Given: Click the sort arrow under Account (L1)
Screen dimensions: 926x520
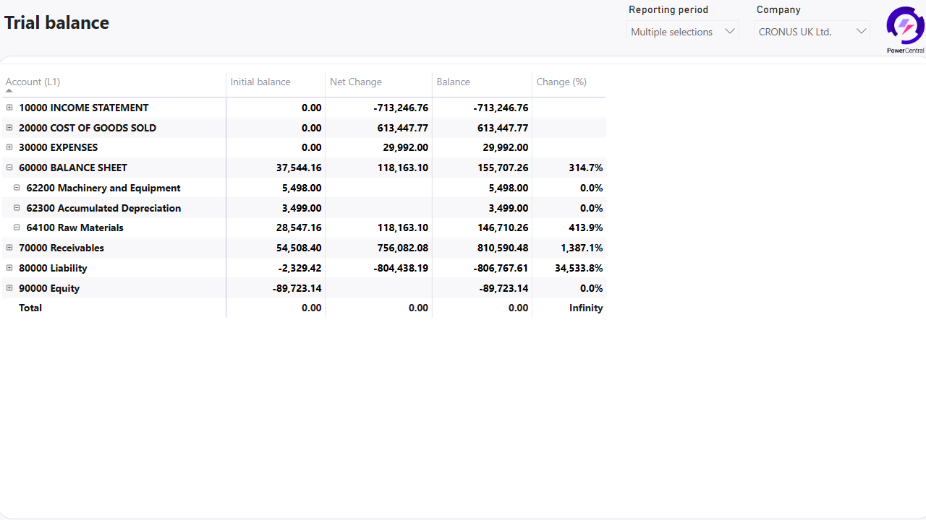Looking at the screenshot, I should tap(9, 91).
